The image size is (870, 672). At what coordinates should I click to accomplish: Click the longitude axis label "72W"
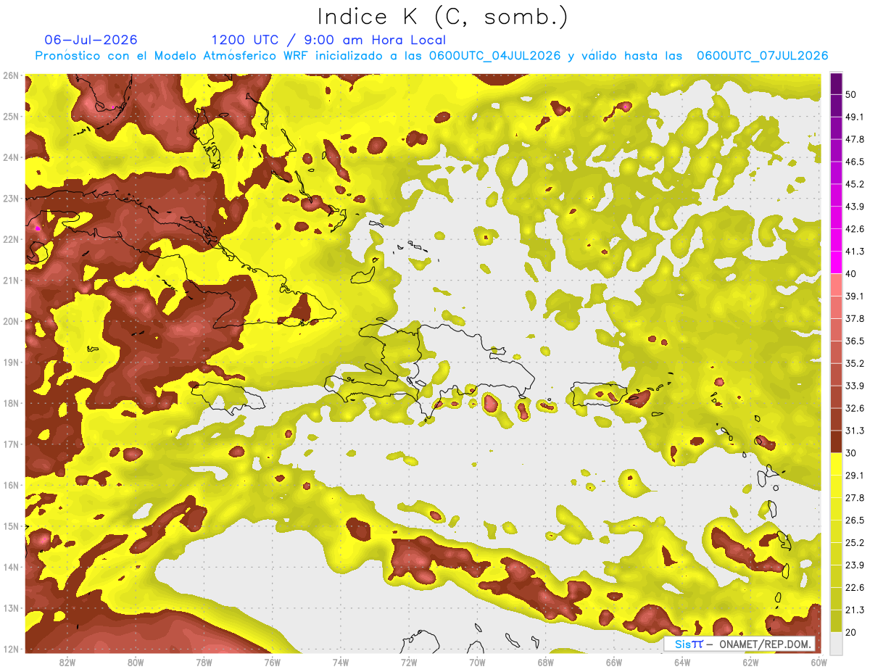coord(409,662)
